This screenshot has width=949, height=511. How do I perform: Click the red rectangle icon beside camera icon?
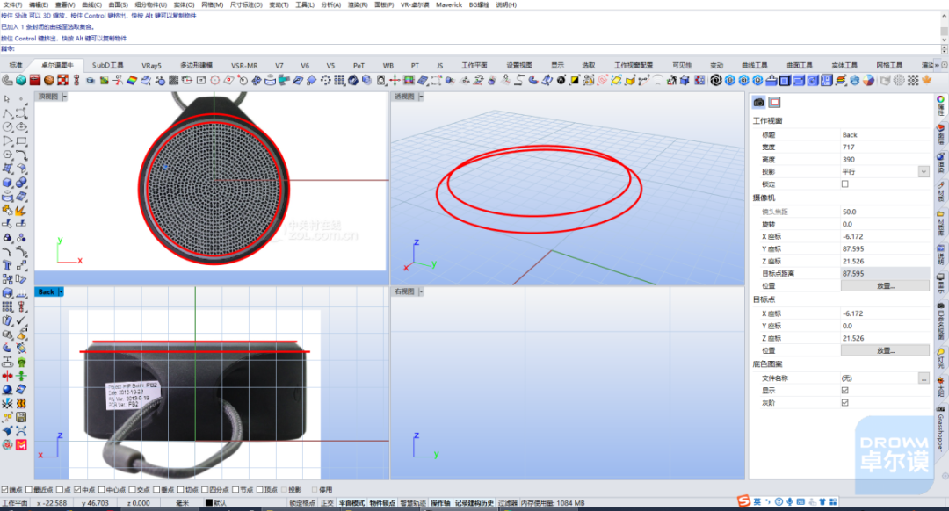(x=775, y=102)
